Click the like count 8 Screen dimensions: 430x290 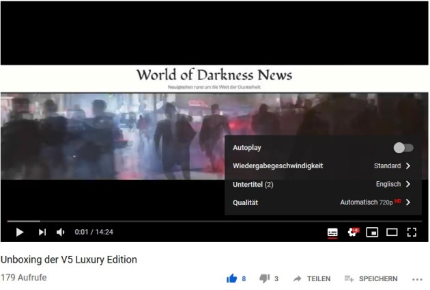click(244, 279)
